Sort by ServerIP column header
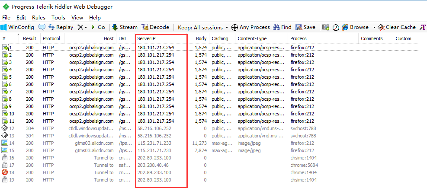 (x=161, y=38)
